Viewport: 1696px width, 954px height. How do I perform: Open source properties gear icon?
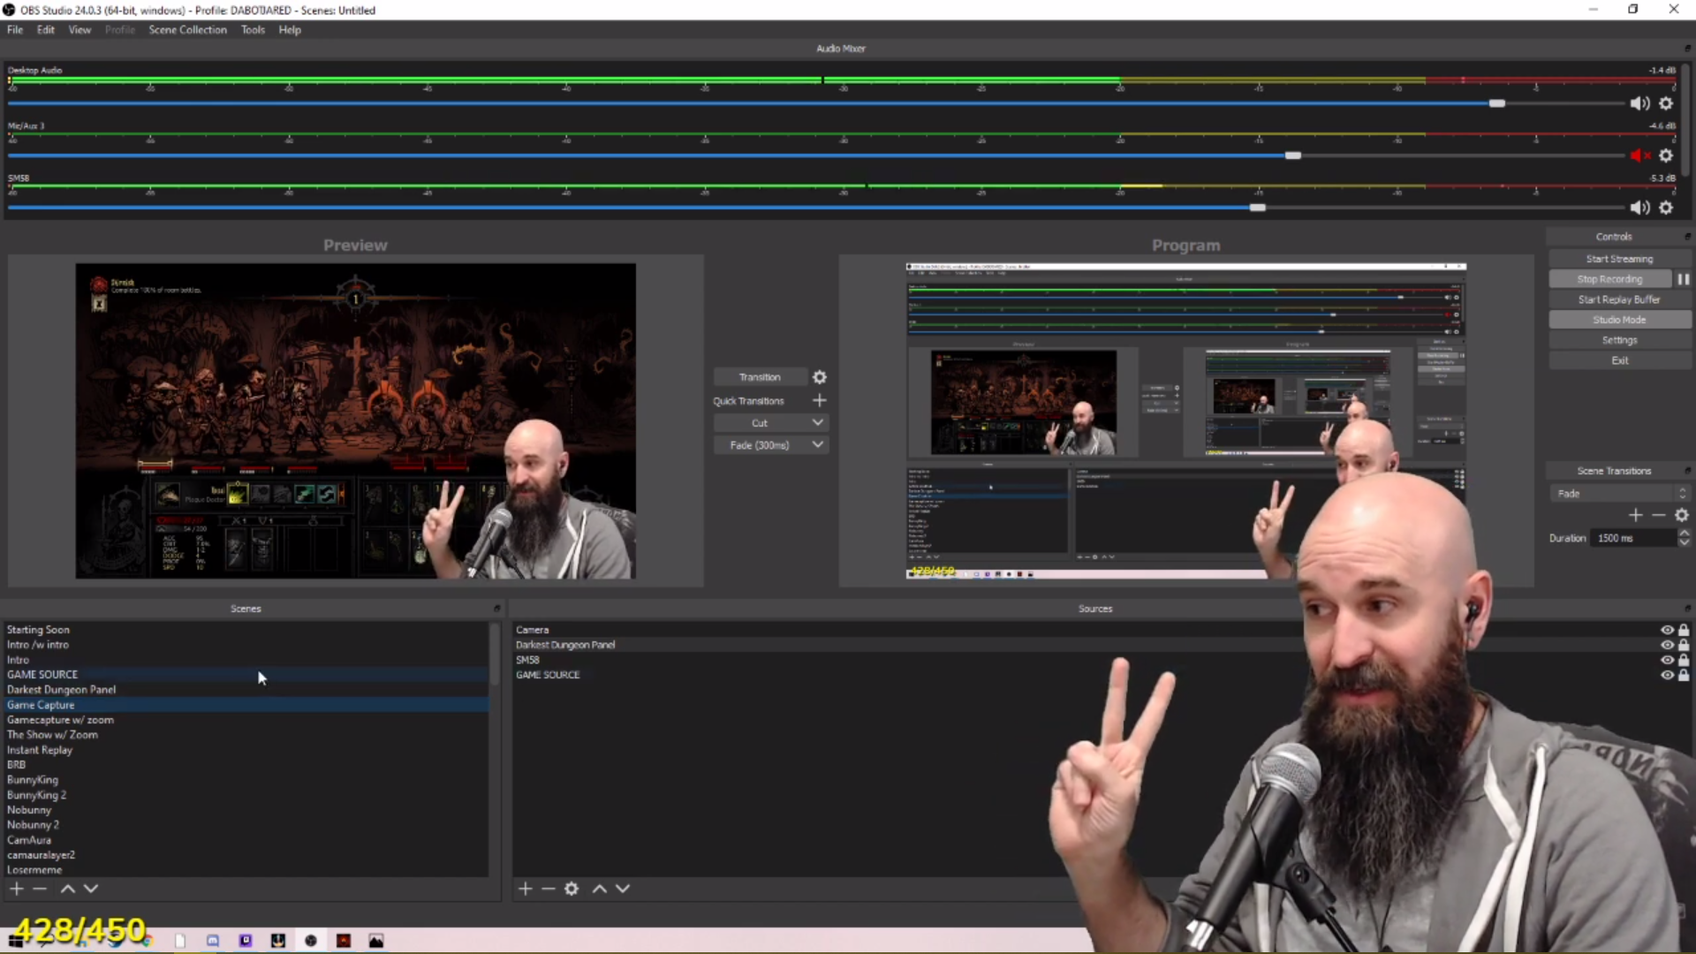tap(572, 888)
